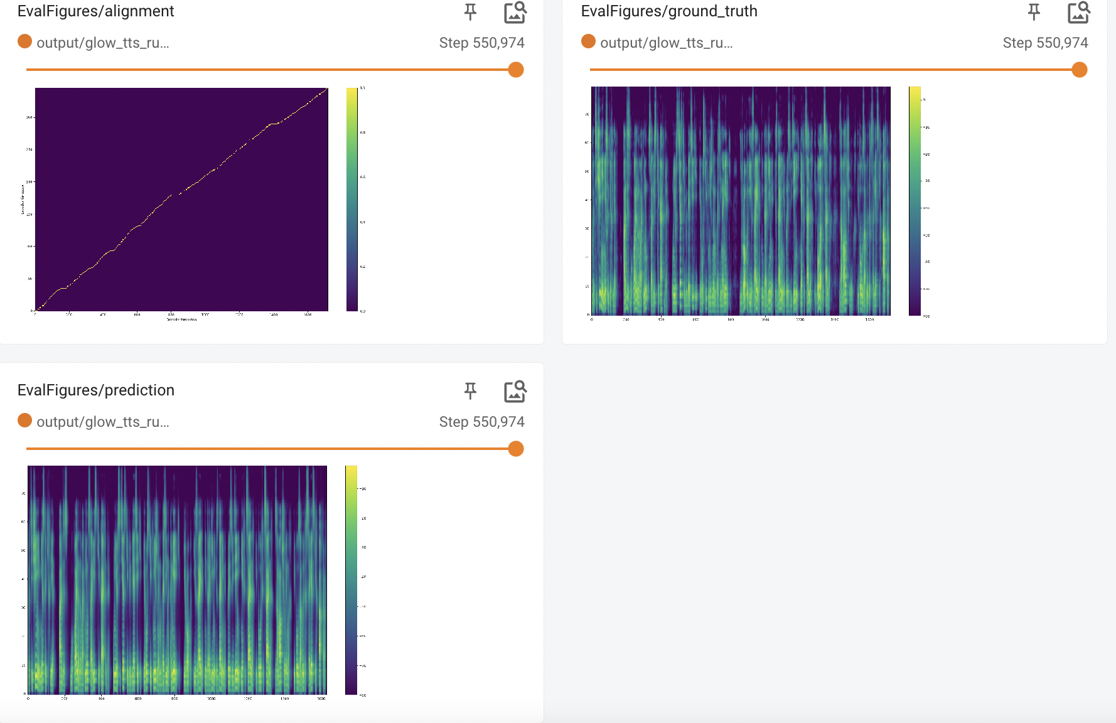This screenshot has height=723, width=1116.
Task: Click the run name on prediction card
Action: coord(103,422)
